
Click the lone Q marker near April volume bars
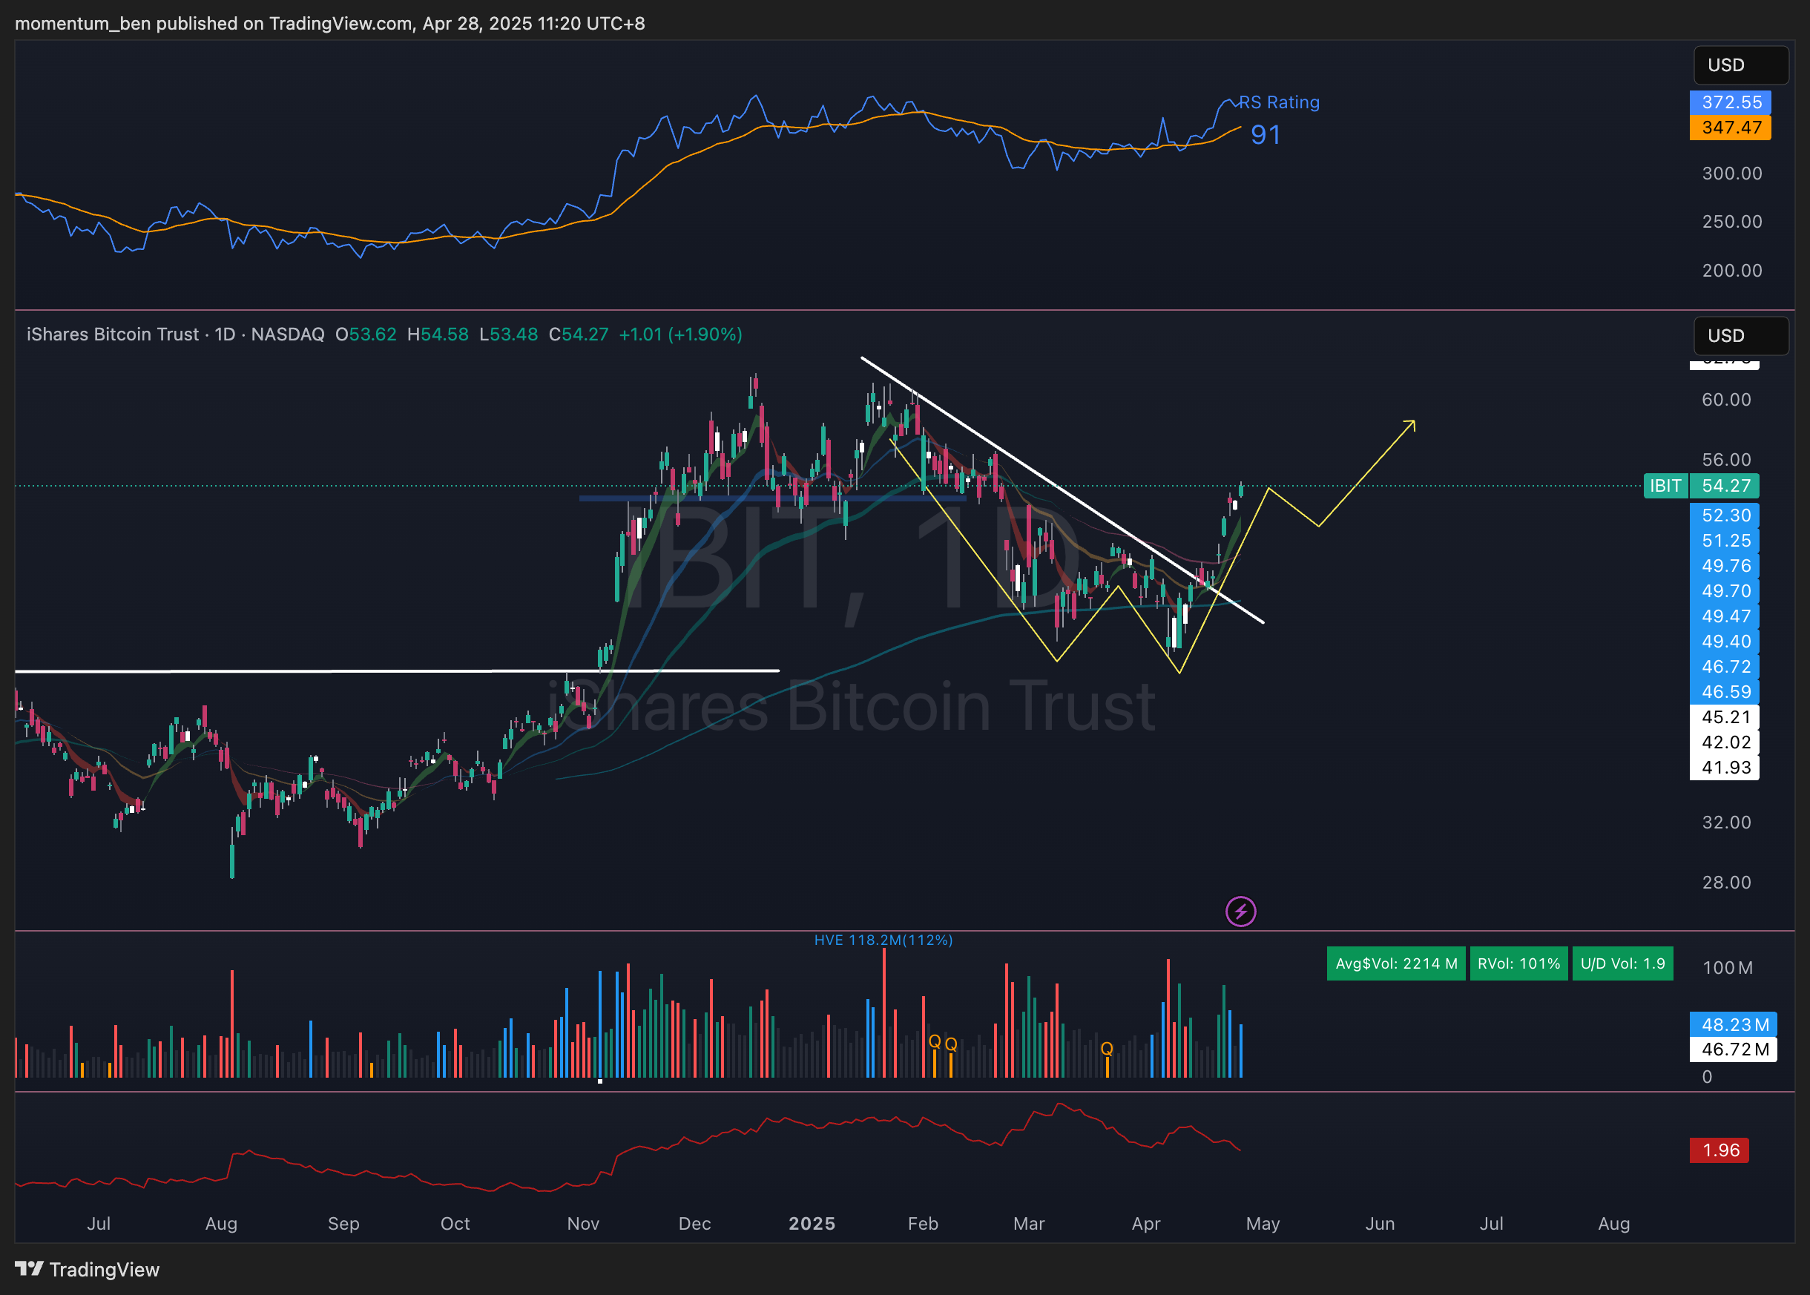(1107, 1049)
